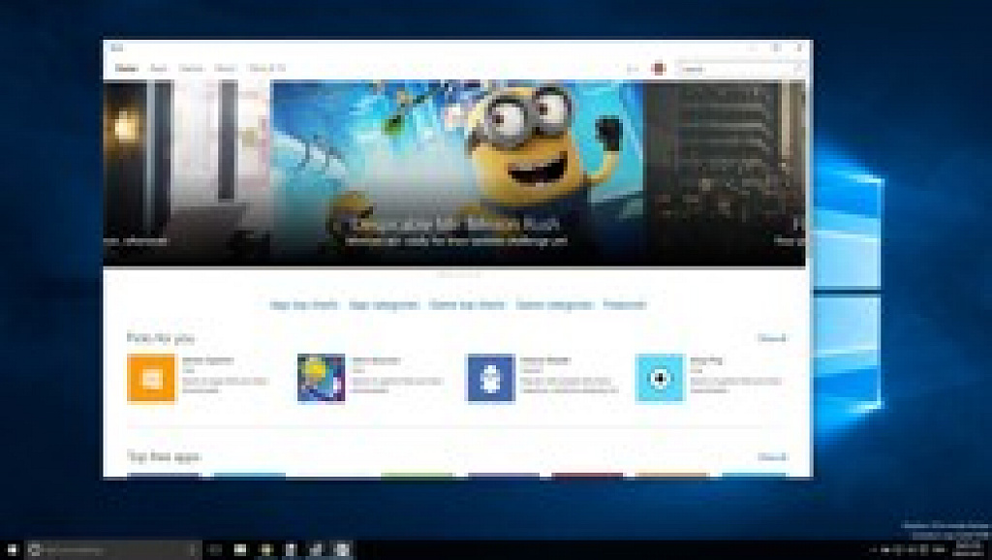
Task: Switch to the Games tab
Action: 191,69
